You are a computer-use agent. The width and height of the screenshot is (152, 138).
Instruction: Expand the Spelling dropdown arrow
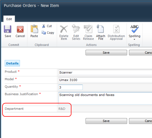pos(134,39)
